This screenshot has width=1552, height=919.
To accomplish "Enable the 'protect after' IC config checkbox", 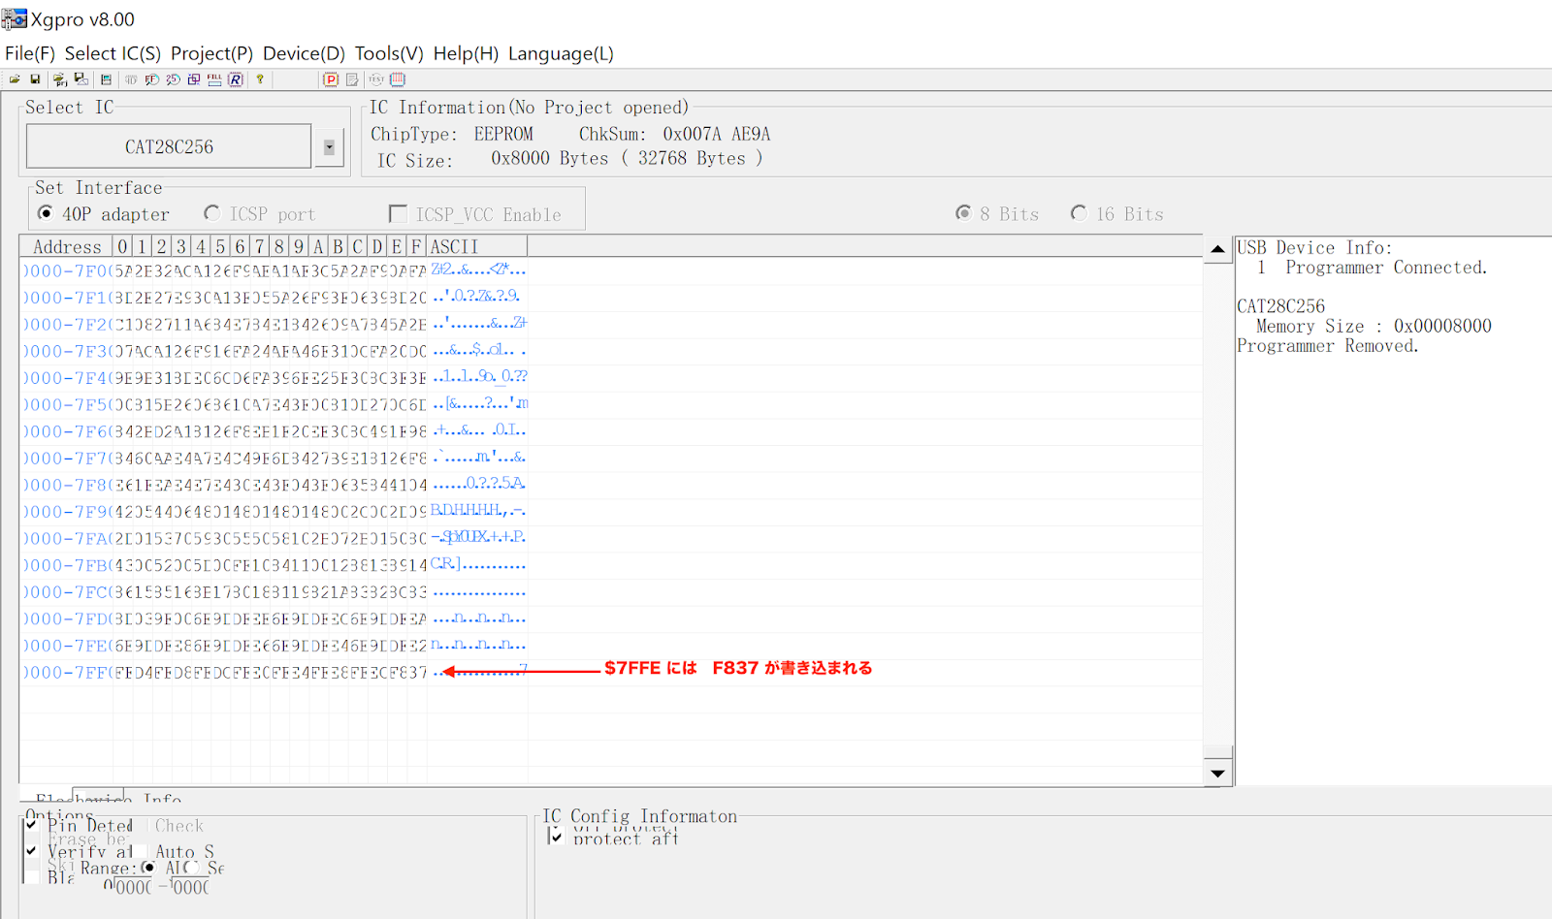I will pos(555,838).
